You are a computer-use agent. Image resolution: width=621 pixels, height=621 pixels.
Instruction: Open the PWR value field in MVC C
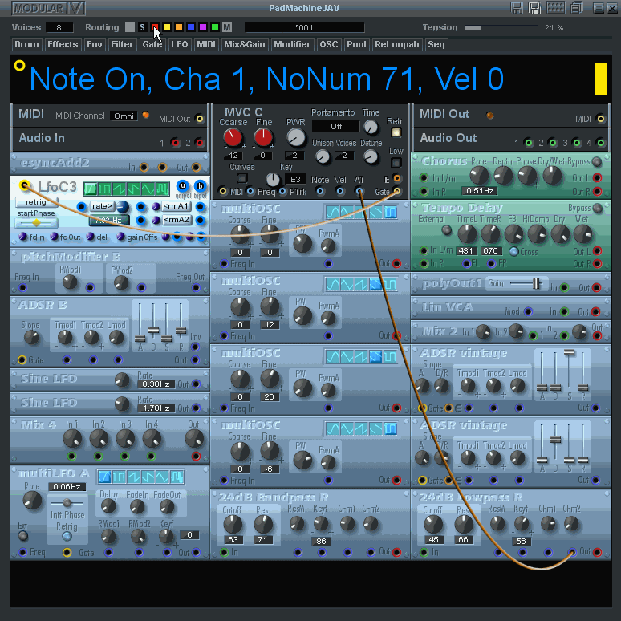tap(294, 156)
